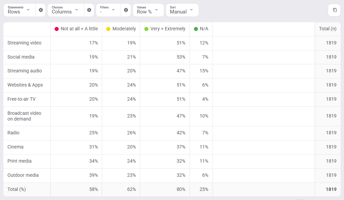This screenshot has height=200, width=344.
Task: Click the light green Very + Extremely dot
Action: coord(146,29)
